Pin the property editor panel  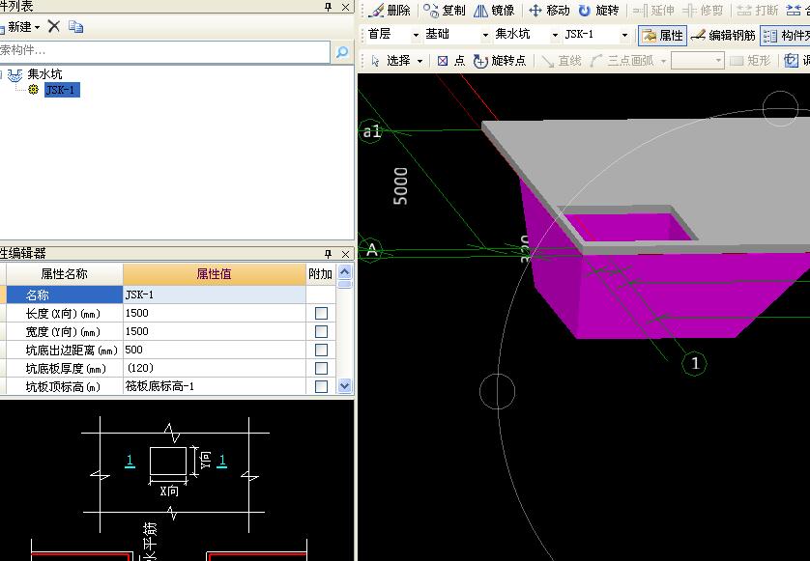click(328, 253)
